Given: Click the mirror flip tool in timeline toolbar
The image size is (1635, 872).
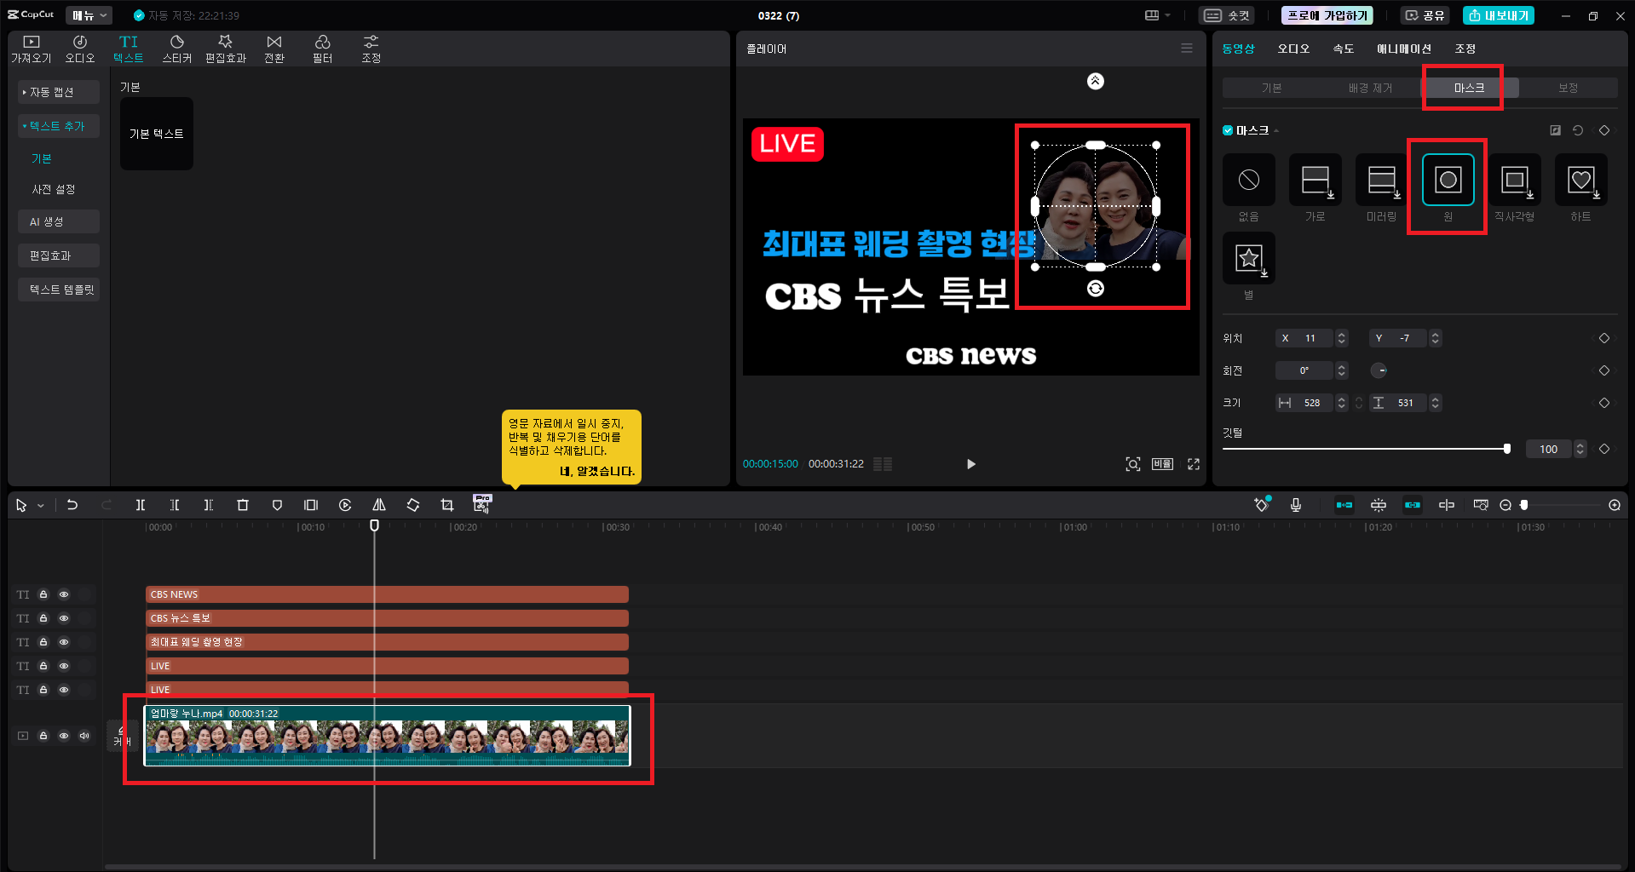Looking at the screenshot, I should point(379,505).
